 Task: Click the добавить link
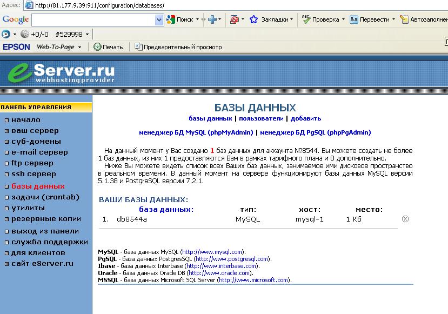[306, 118]
